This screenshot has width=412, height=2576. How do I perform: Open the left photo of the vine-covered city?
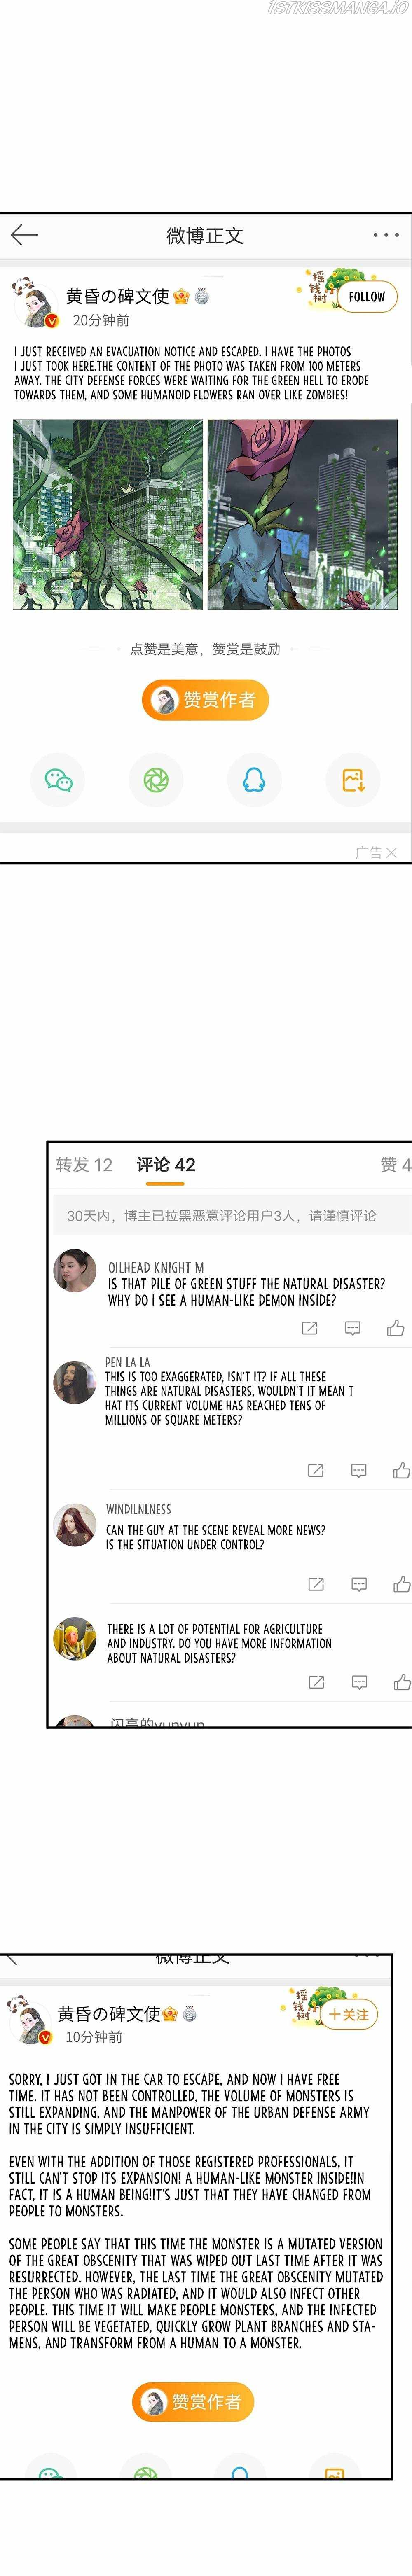coord(107,514)
